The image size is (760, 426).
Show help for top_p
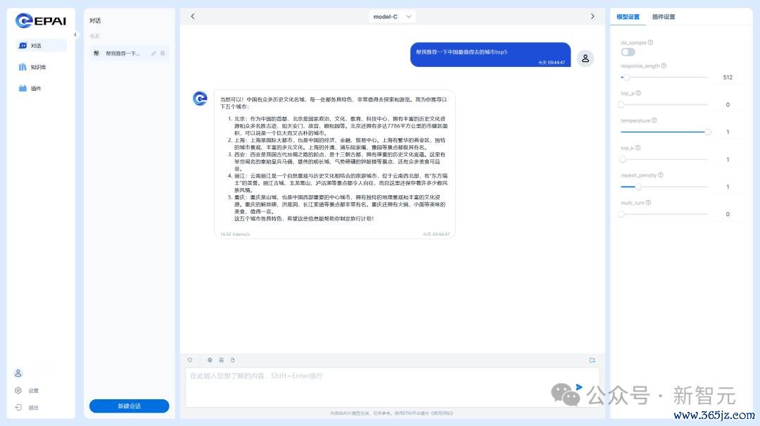[x=638, y=93]
